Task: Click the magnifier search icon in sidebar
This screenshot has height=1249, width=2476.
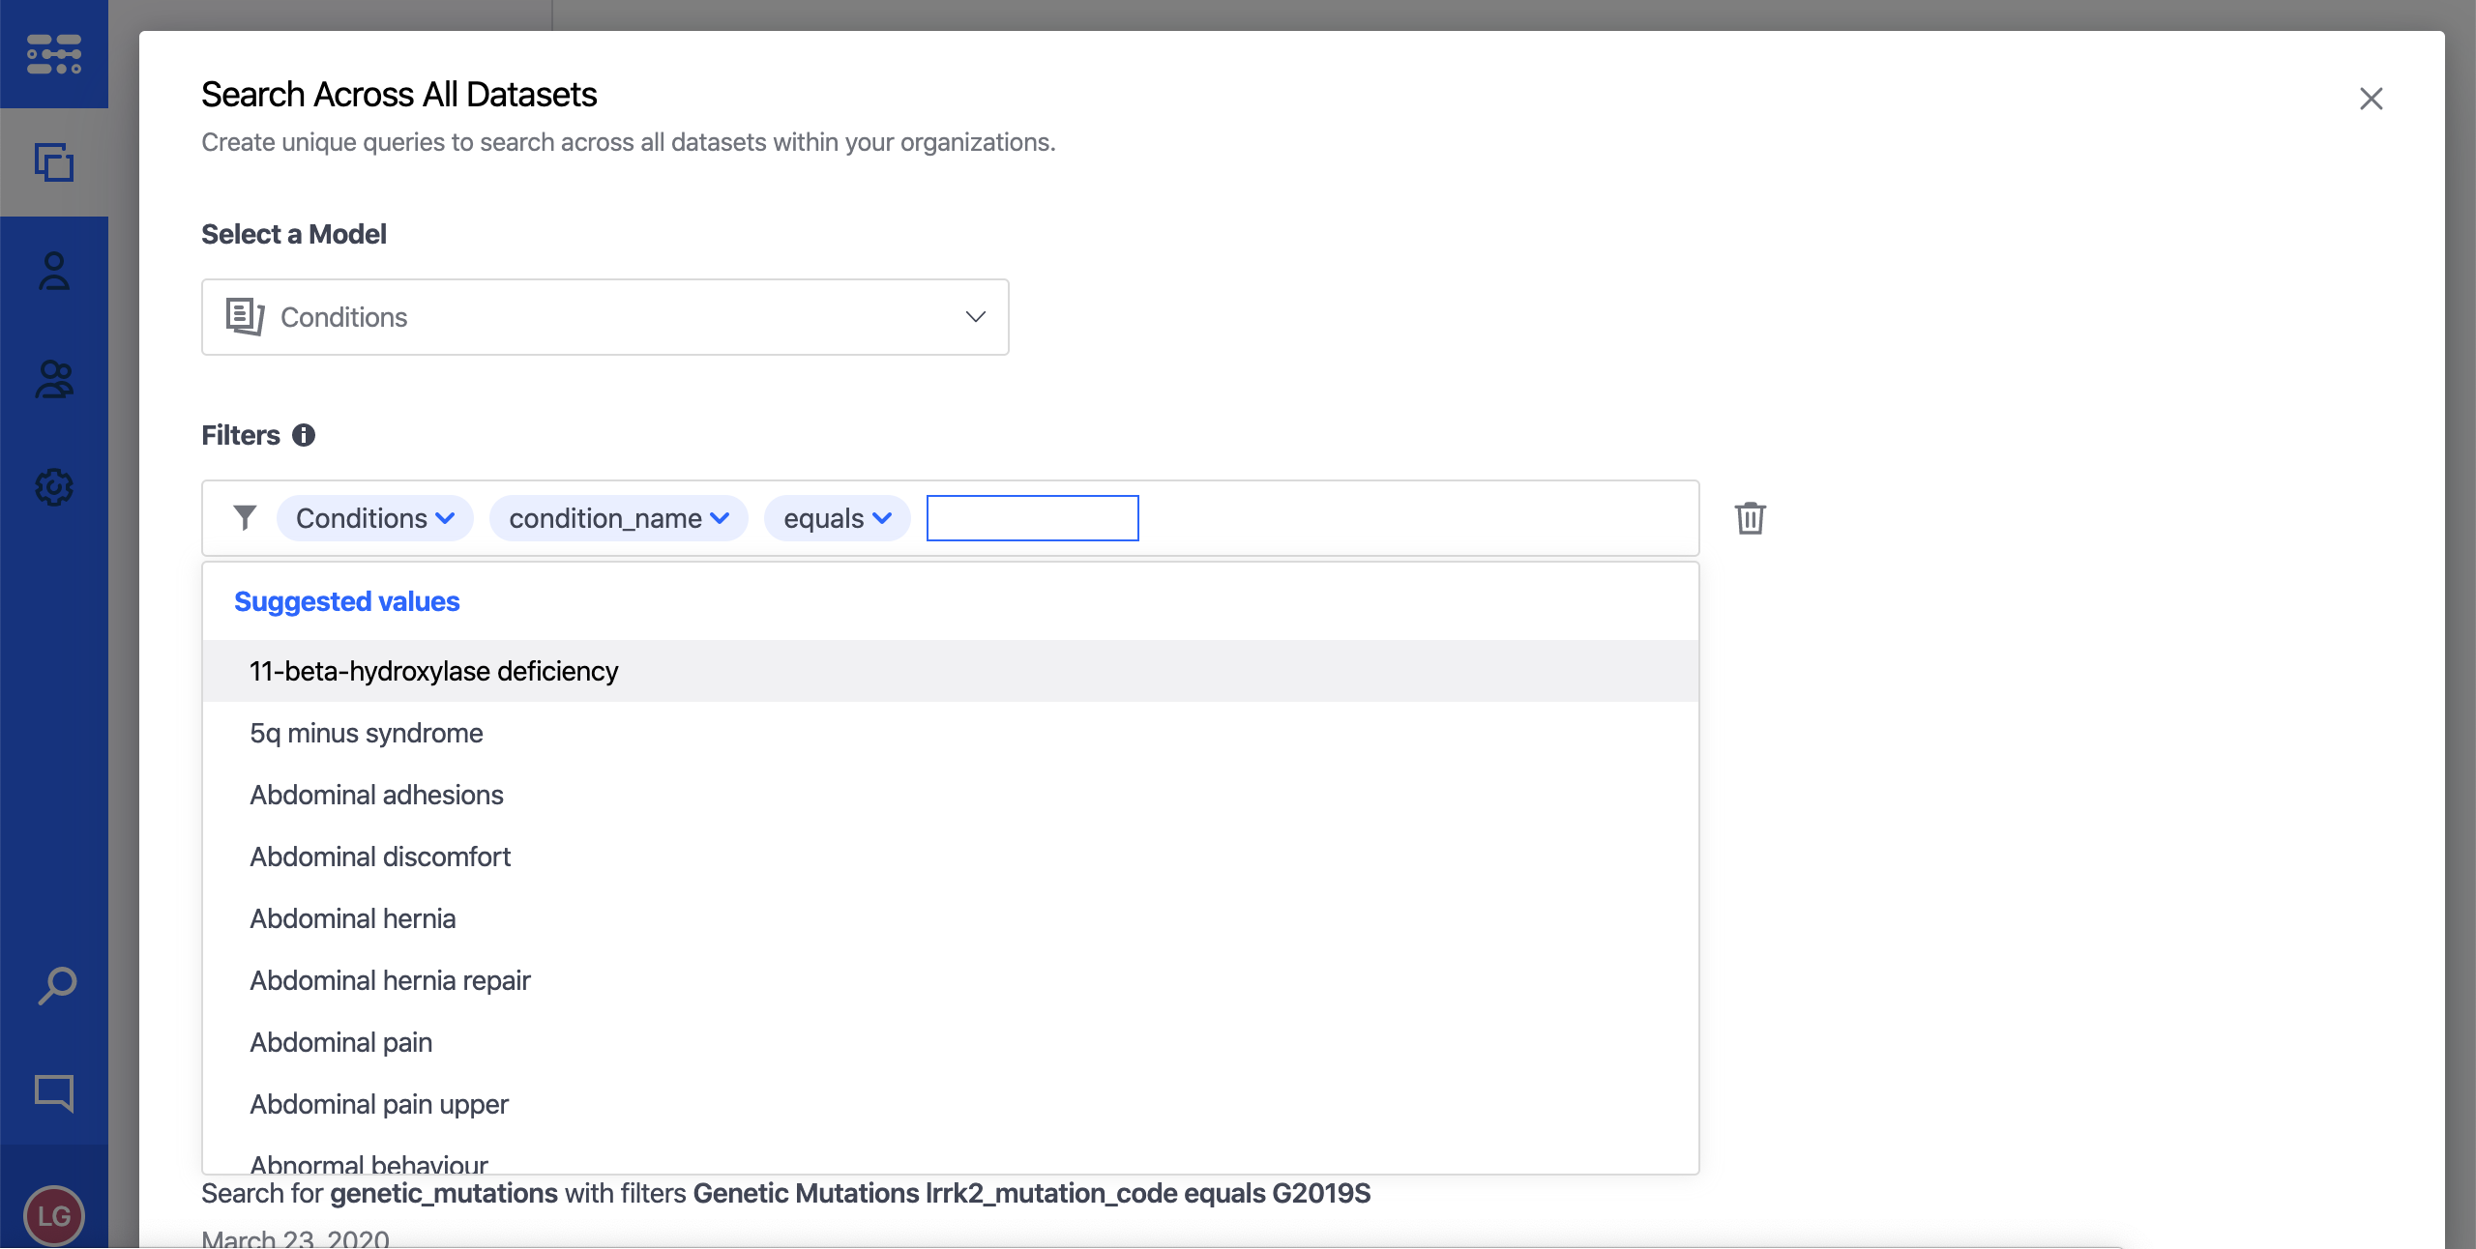Action: coord(56,986)
